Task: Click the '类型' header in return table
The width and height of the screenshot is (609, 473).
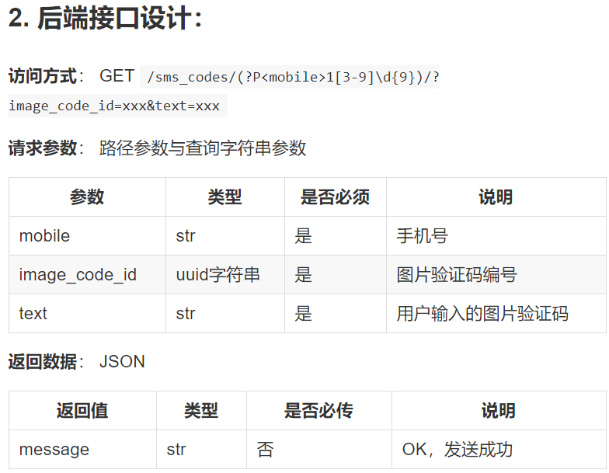Action: click(201, 410)
